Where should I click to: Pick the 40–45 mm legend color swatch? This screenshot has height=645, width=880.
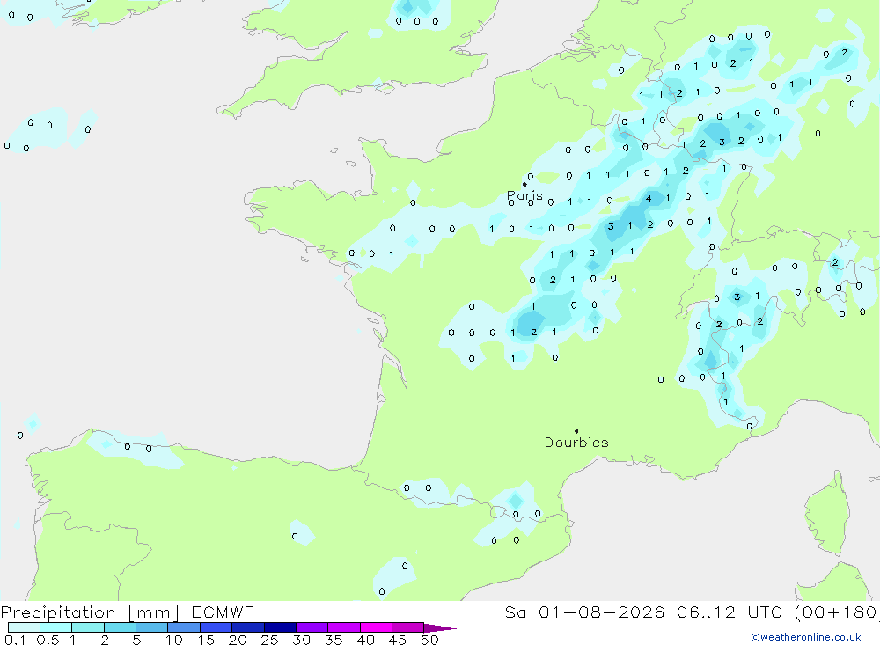point(376,627)
